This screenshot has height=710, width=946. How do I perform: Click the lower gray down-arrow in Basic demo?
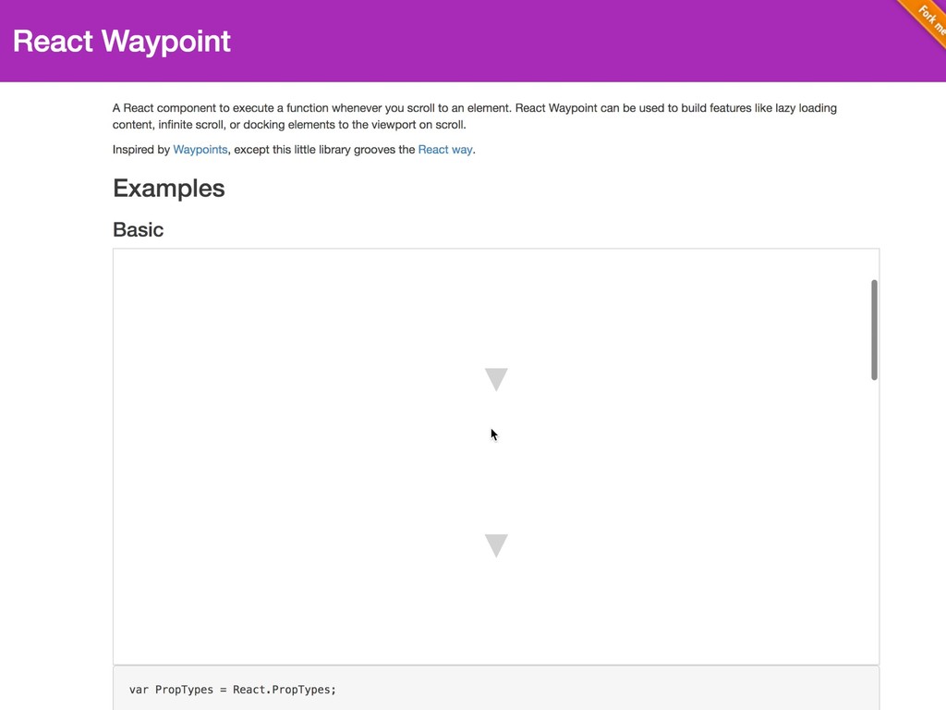point(496,545)
